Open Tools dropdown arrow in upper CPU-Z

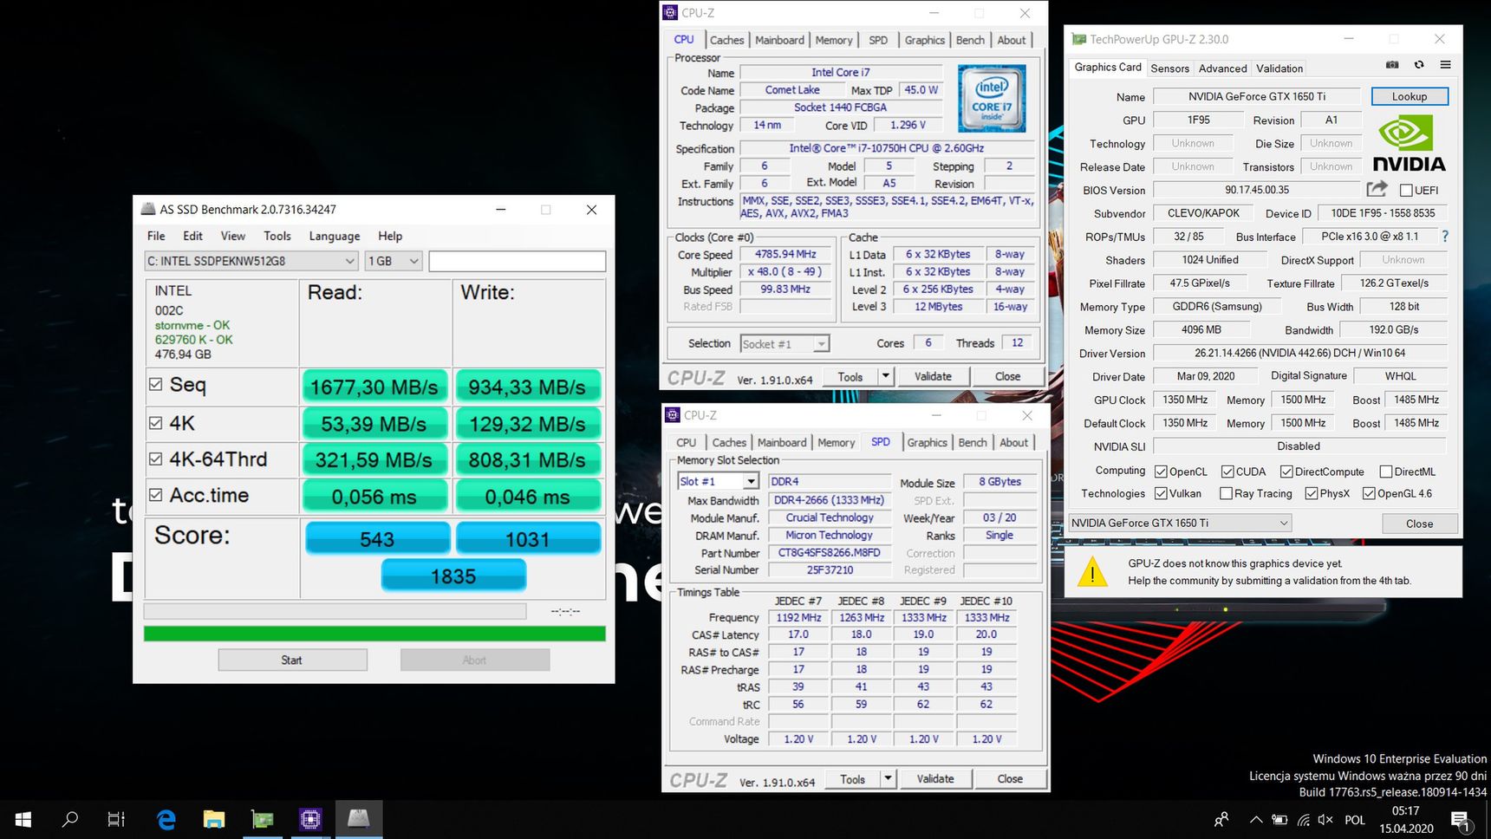coord(885,376)
